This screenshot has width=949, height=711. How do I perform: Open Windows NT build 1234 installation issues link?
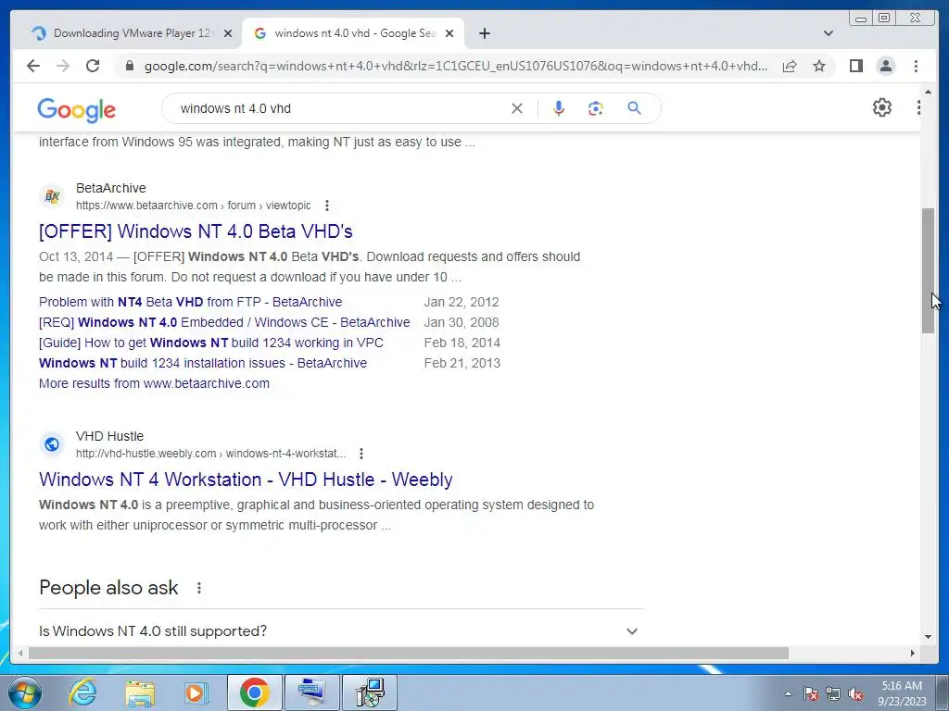203,363
